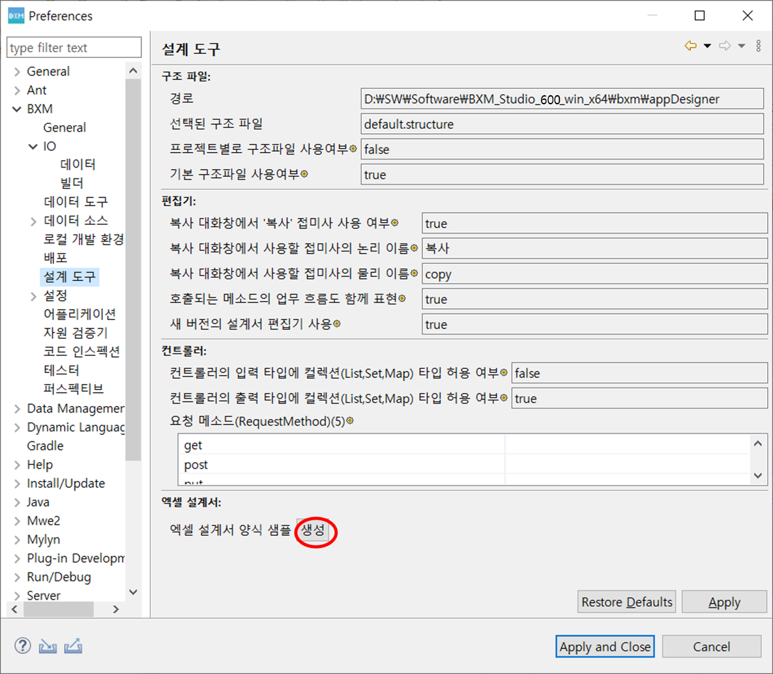Collapse the BXM tree node
Screen dimensions: 773x674
(x=17, y=109)
